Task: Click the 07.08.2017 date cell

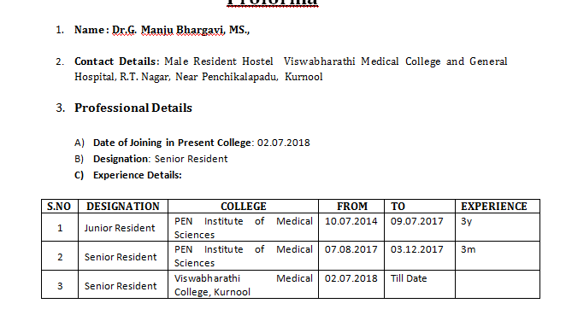Action: click(351, 256)
